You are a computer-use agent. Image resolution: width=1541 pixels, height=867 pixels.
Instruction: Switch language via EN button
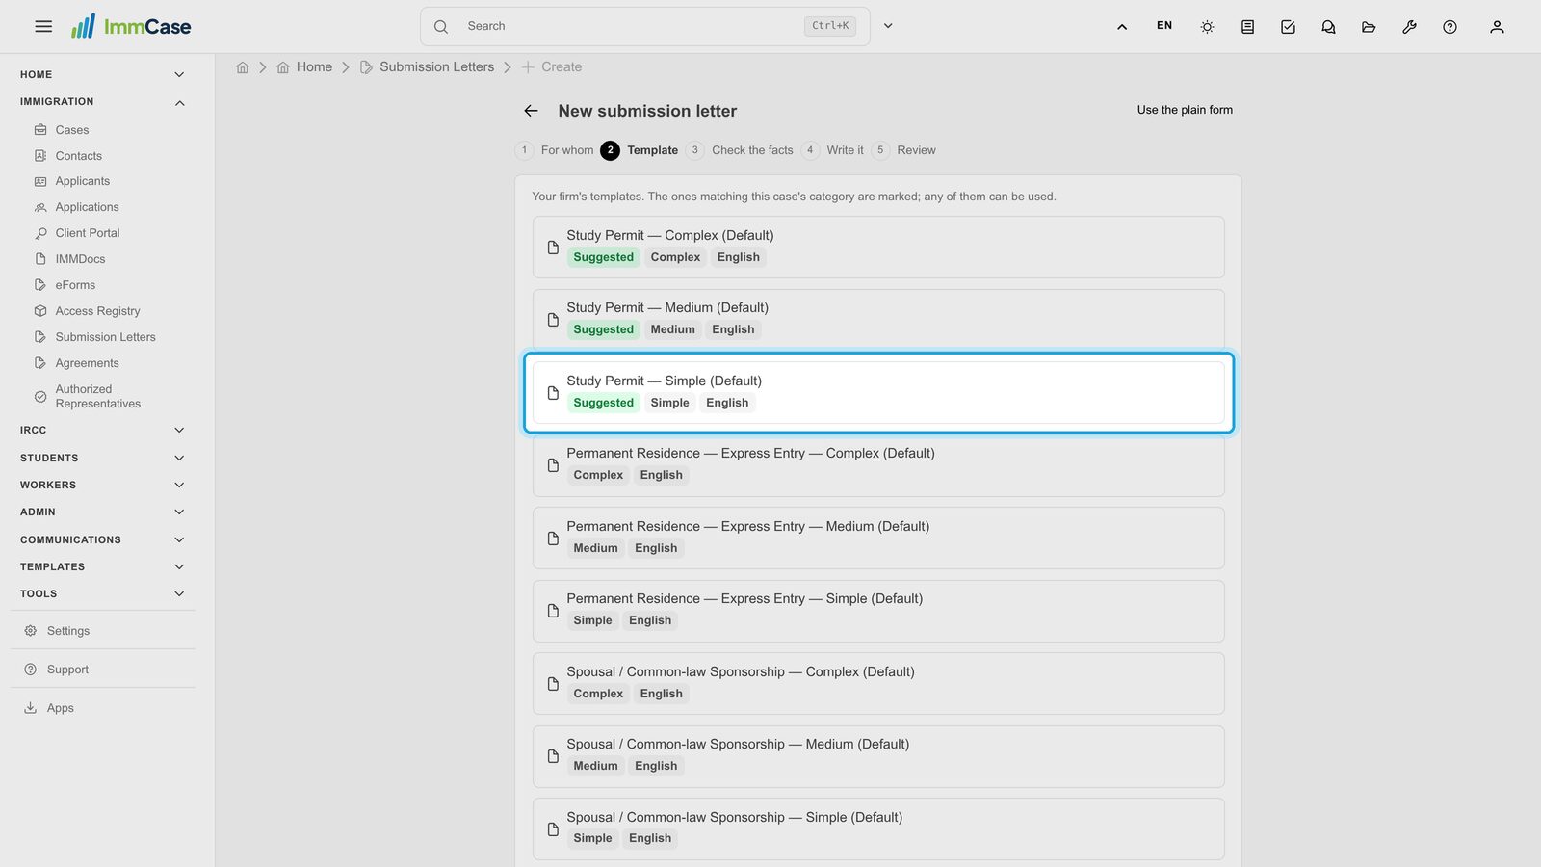pos(1164,26)
